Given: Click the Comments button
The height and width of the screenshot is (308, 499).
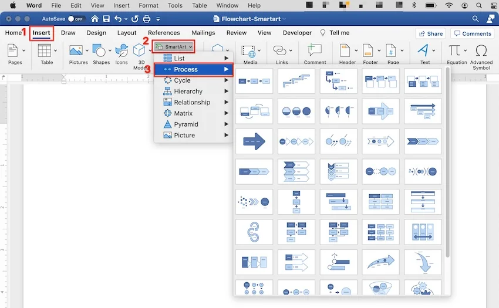Looking at the screenshot, I should pyautogui.click(x=473, y=33).
